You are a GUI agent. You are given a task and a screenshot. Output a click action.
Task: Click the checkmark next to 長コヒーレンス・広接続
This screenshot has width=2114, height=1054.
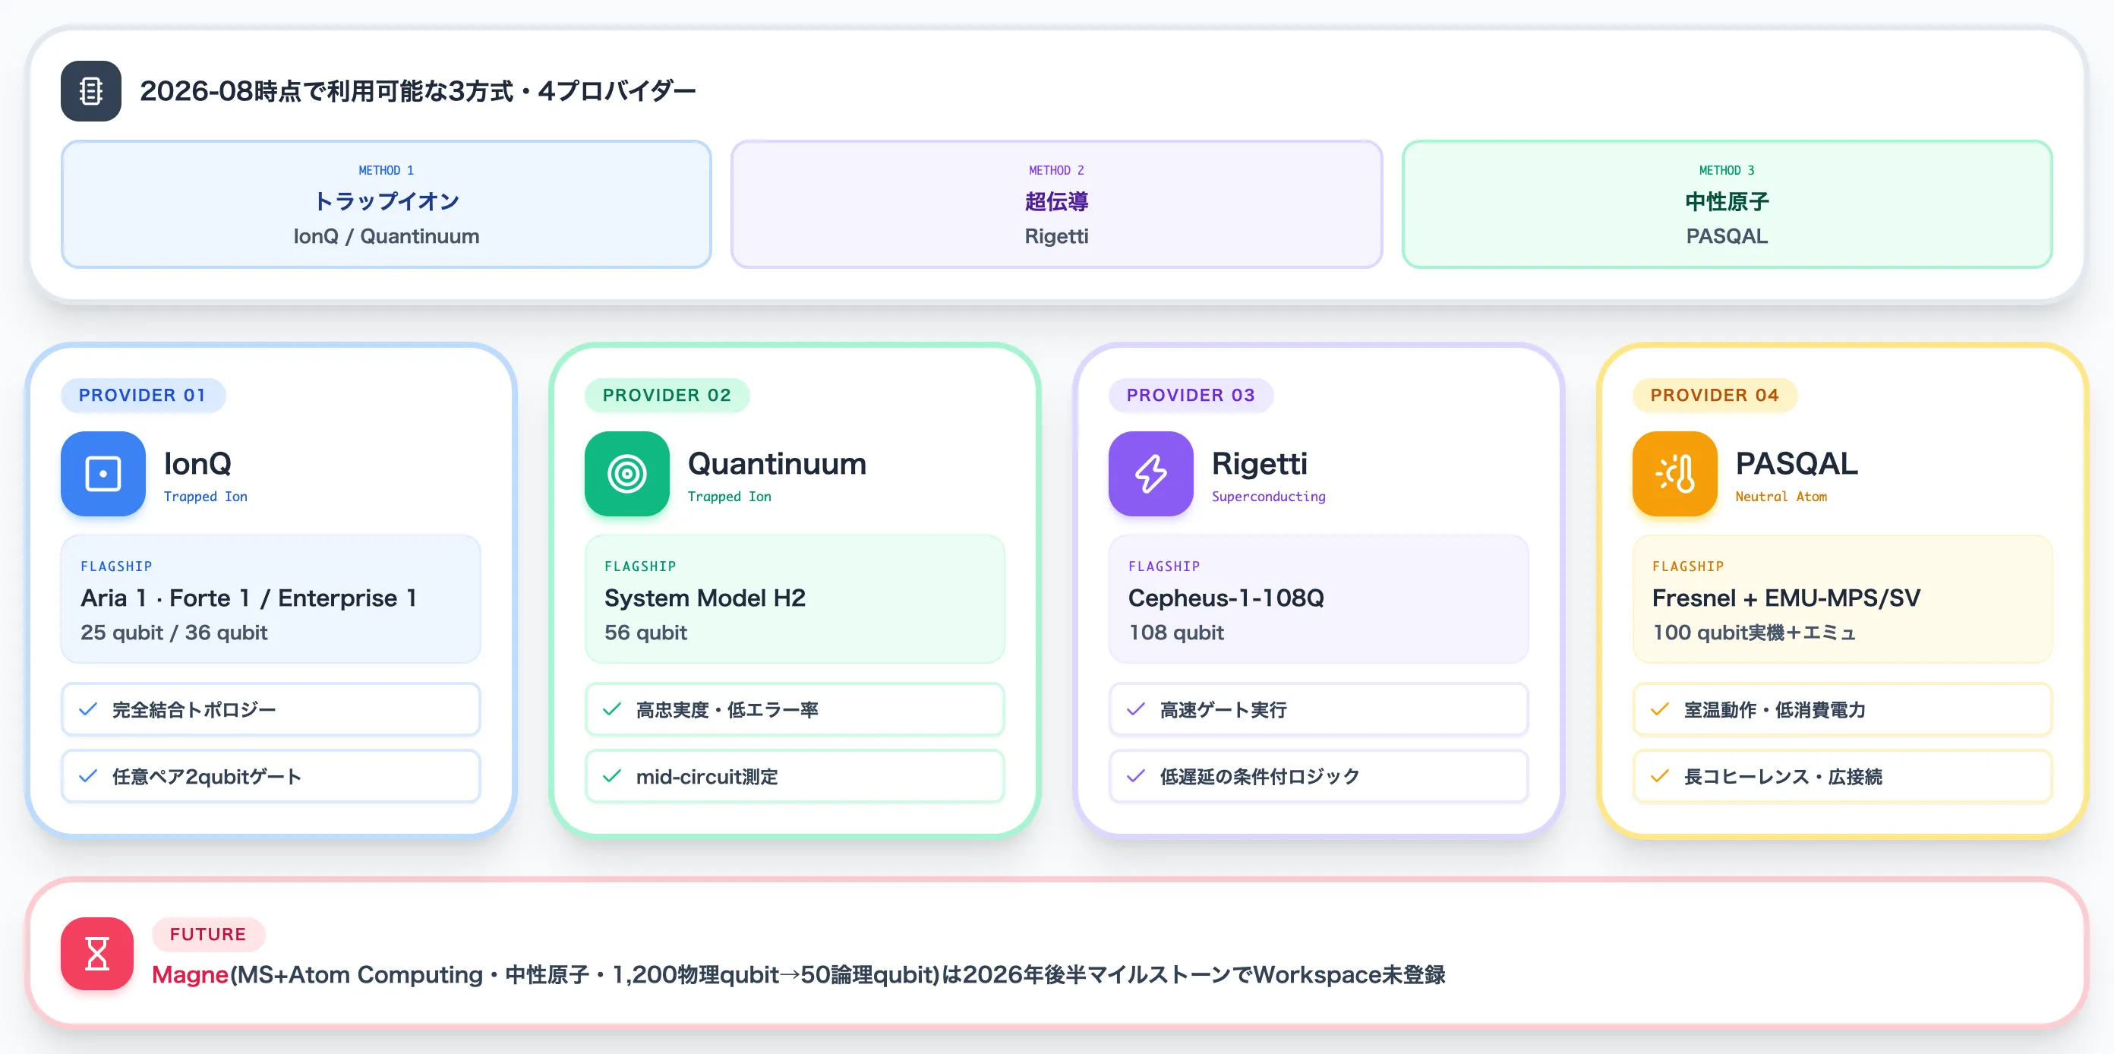point(1659,777)
